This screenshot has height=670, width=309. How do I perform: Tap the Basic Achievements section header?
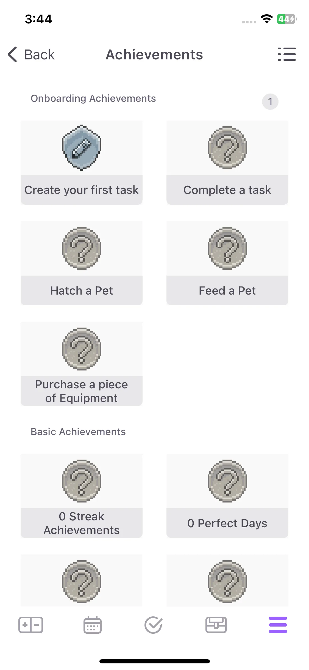(78, 432)
